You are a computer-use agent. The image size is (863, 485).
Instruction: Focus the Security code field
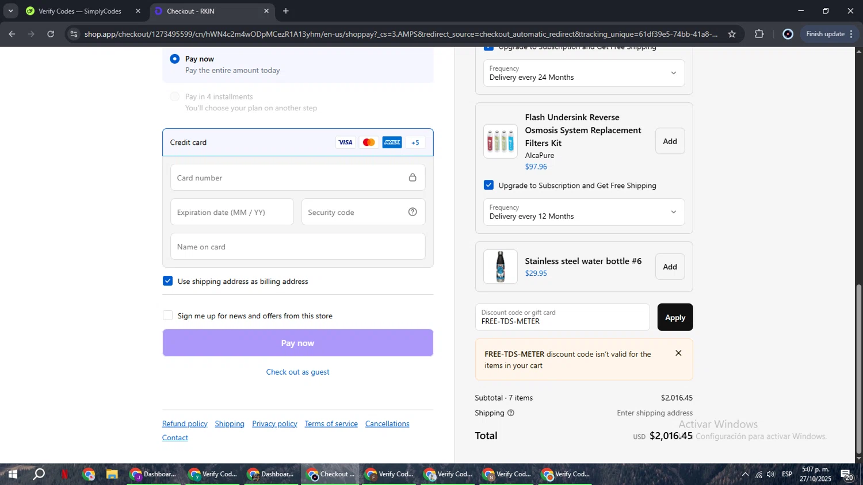(x=363, y=212)
